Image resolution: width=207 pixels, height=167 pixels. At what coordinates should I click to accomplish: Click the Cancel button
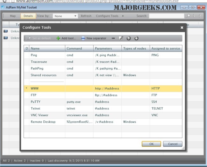click(x=173, y=144)
